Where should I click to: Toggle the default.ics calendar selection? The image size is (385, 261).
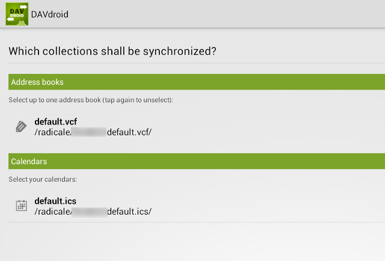click(197, 206)
